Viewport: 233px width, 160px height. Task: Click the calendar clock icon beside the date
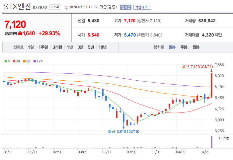point(66,7)
